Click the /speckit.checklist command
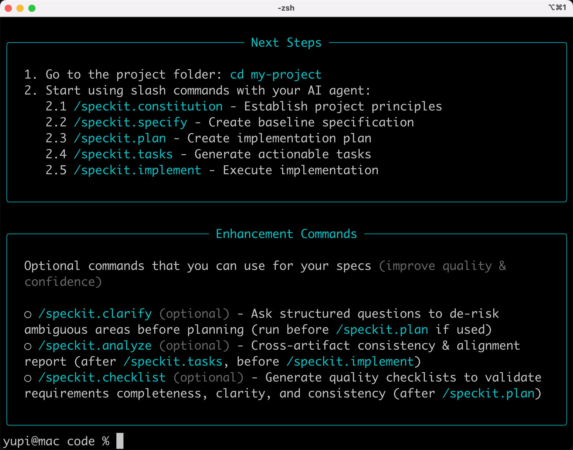This screenshot has height=450, width=573. point(102,378)
